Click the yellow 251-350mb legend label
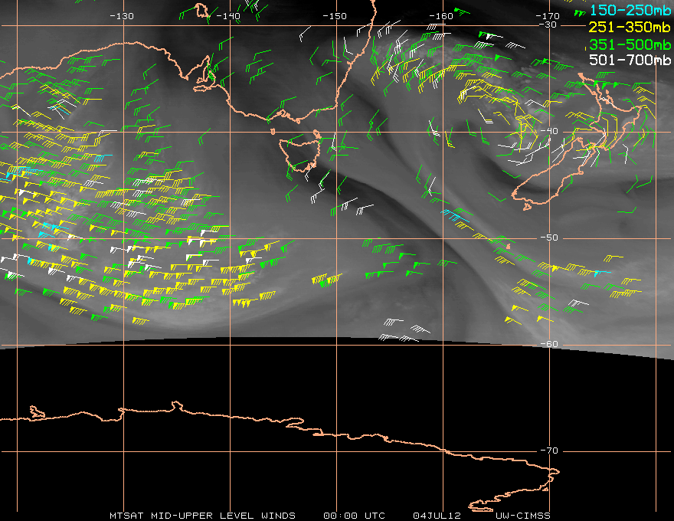The height and width of the screenshot is (521, 674). (629, 28)
